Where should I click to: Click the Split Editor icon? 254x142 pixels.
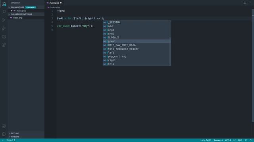pyautogui.click(x=245, y=3)
